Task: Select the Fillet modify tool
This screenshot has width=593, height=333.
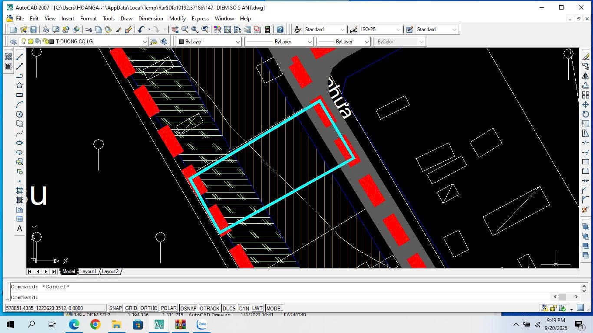Action: (586, 200)
